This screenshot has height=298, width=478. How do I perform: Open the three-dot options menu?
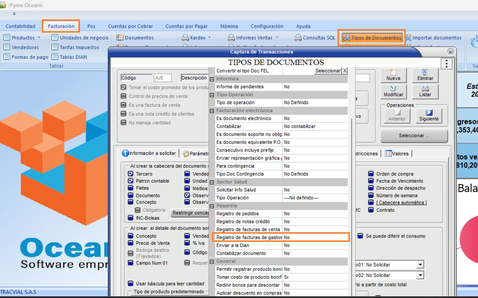point(446,63)
